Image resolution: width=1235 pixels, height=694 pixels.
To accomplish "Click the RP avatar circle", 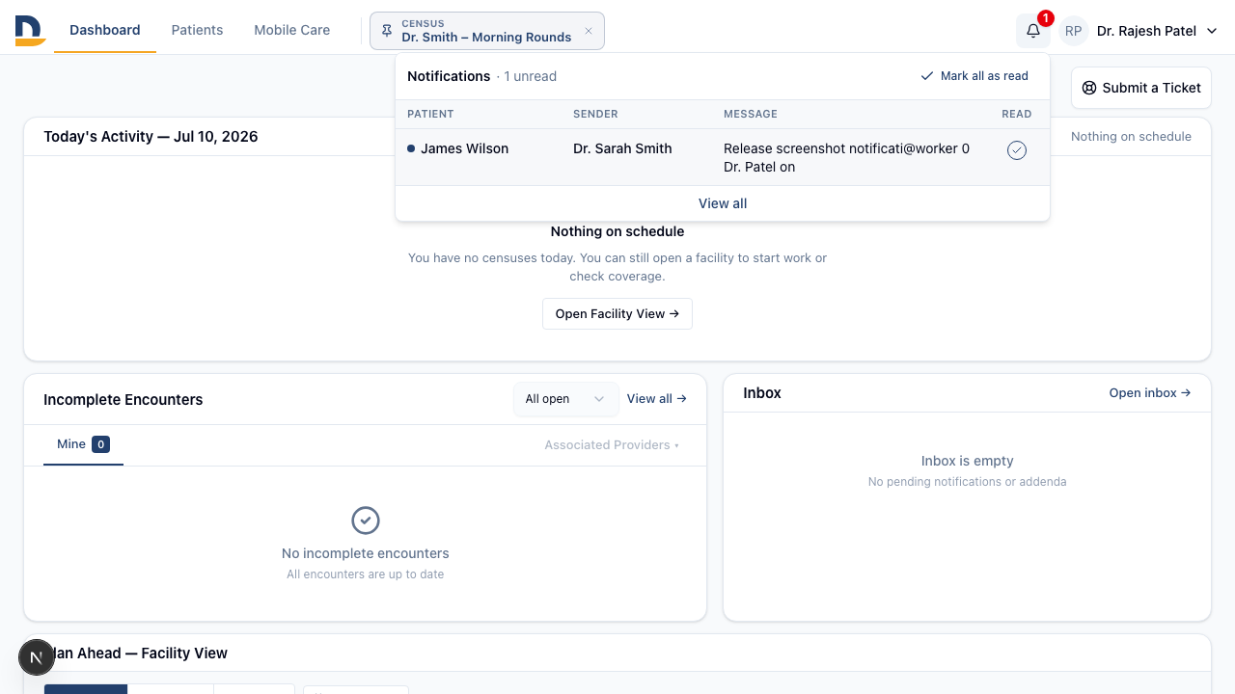I will point(1074,31).
